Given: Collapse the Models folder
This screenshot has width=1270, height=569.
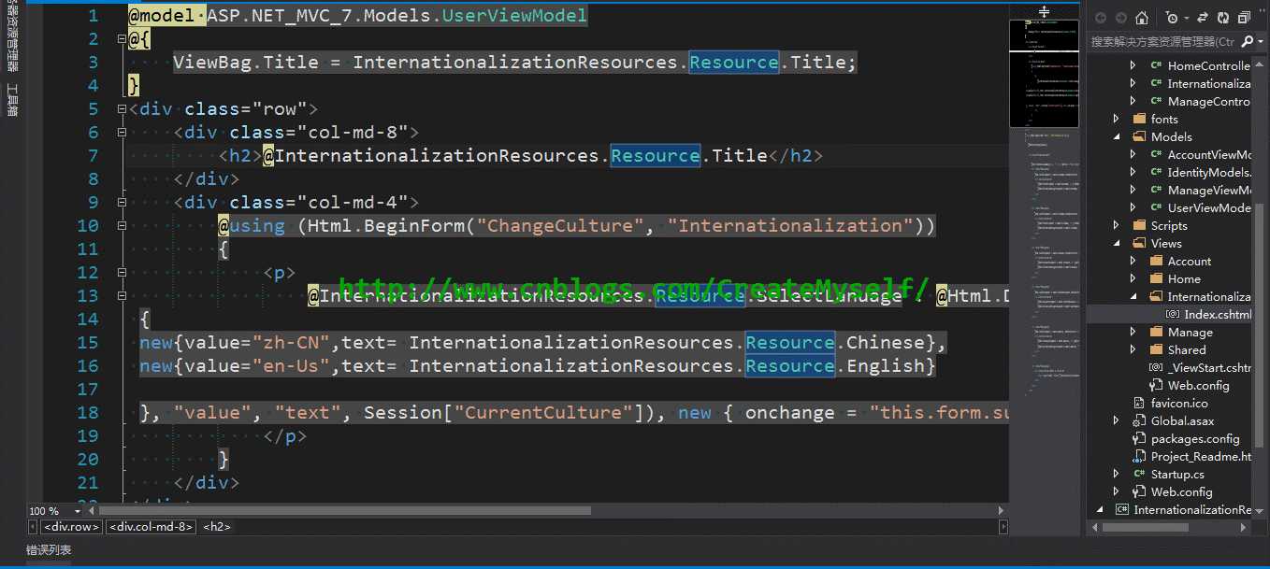Looking at the screenshot, I should pos(1116,136).
